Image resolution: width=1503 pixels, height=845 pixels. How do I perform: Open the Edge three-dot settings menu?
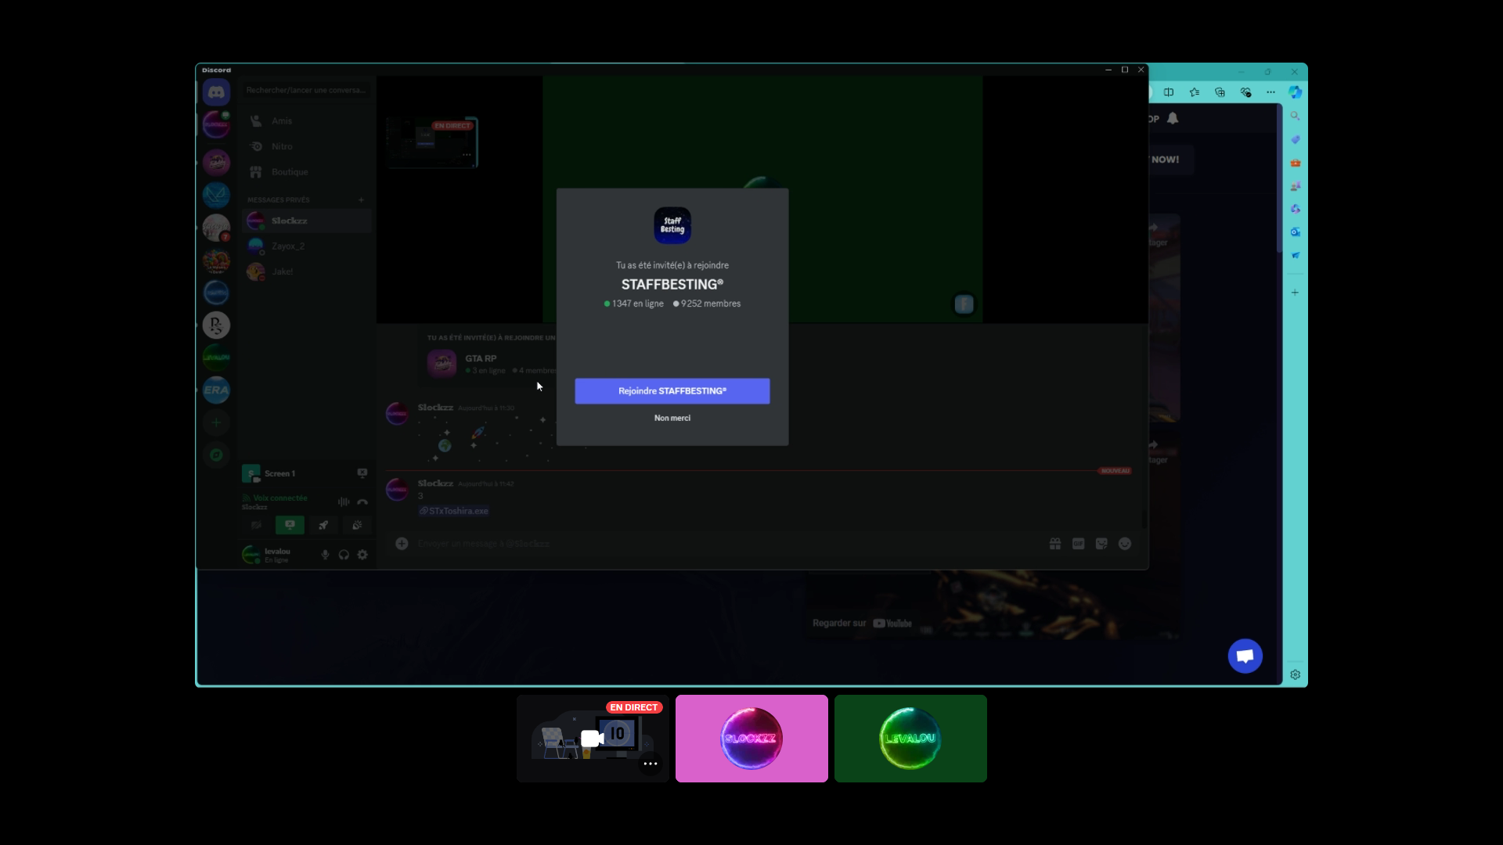point(1271,92)
